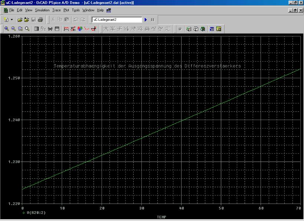304x221 pixels.
Task: Open the Window menu
Action: 88,10
